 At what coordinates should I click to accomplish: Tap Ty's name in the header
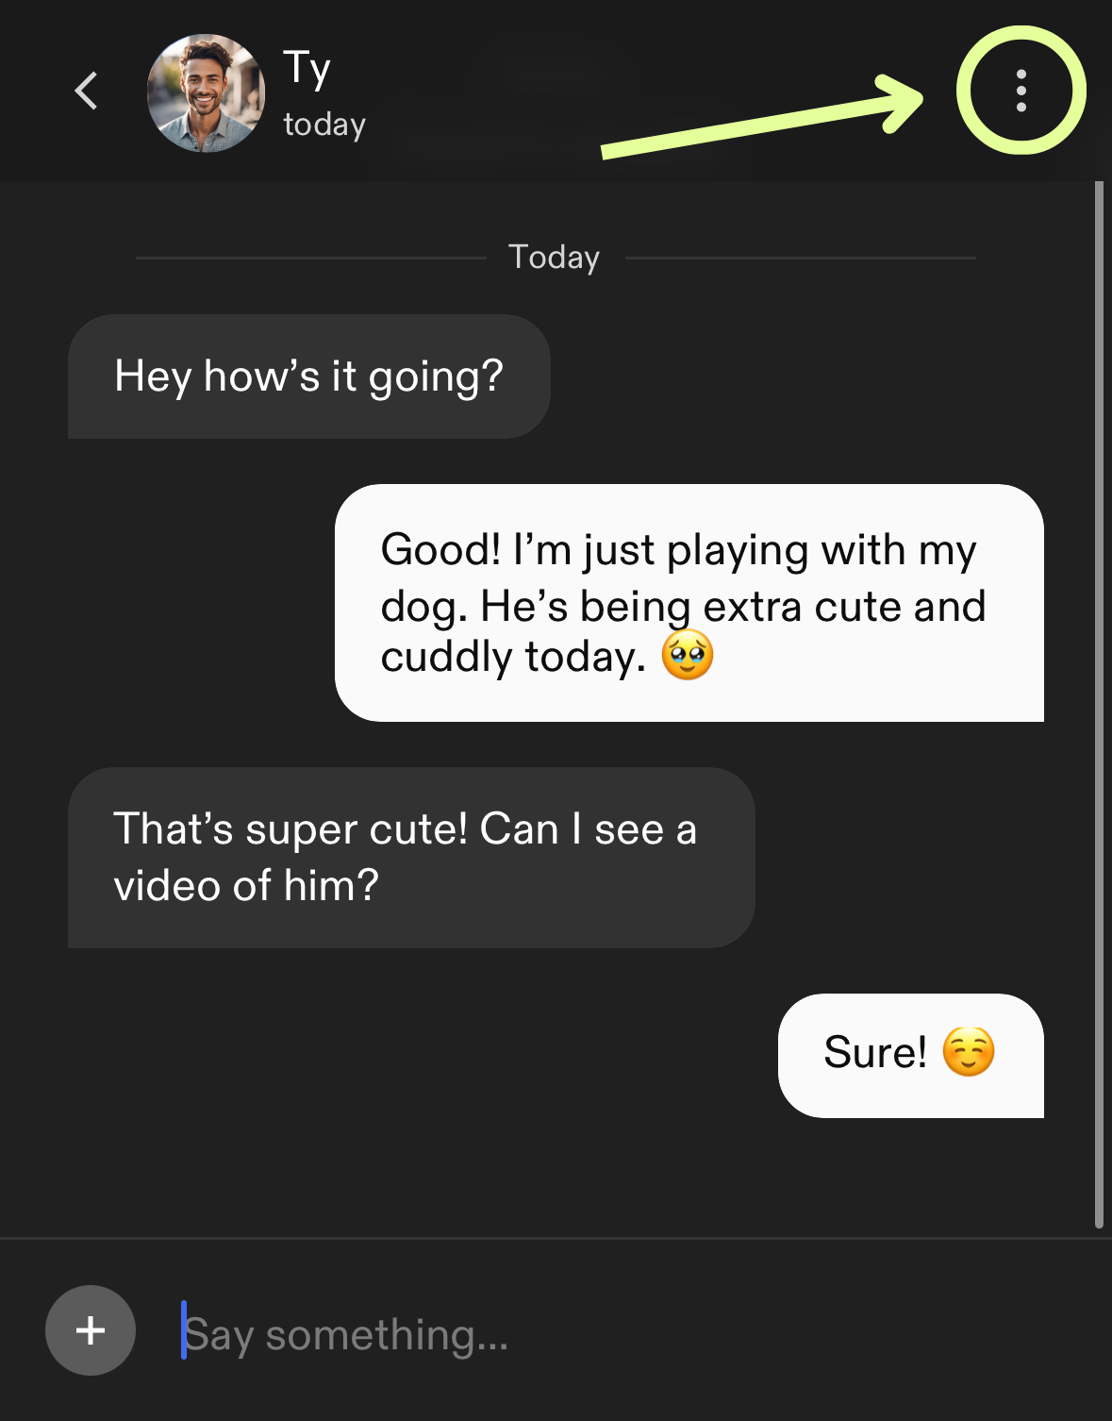click(x=307, y=69)
